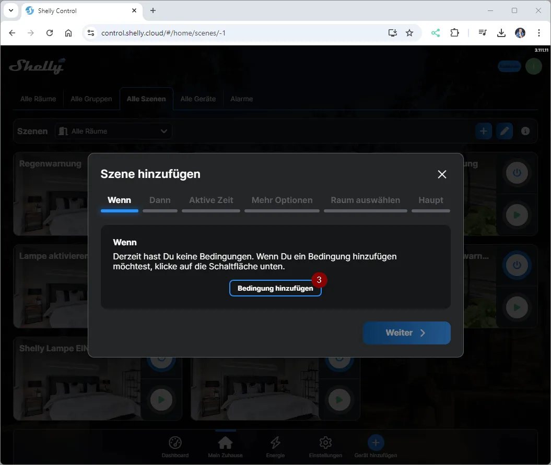Click the edit scenes pencil icon
The width and height of the screenshot is (551, 465).
click(x=504, y=131)
